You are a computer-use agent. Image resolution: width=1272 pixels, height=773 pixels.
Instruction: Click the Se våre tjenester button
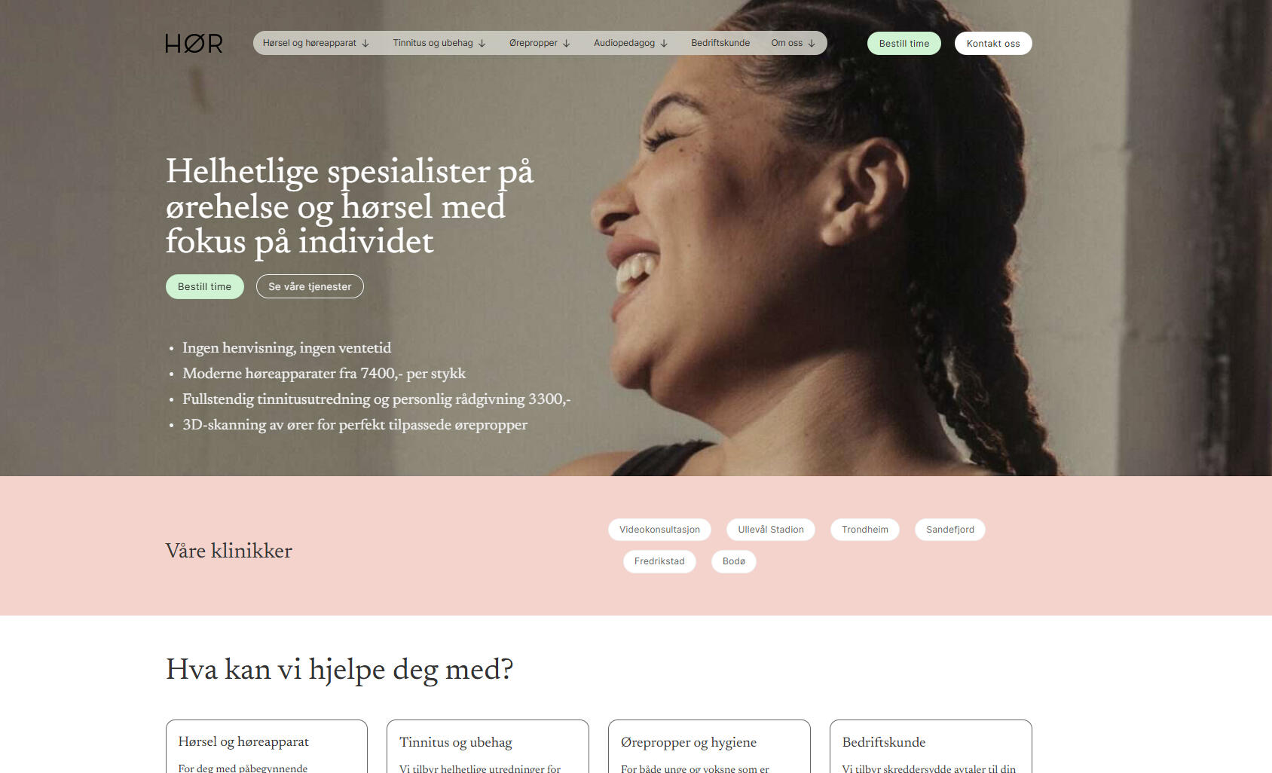tap(310, 286)
